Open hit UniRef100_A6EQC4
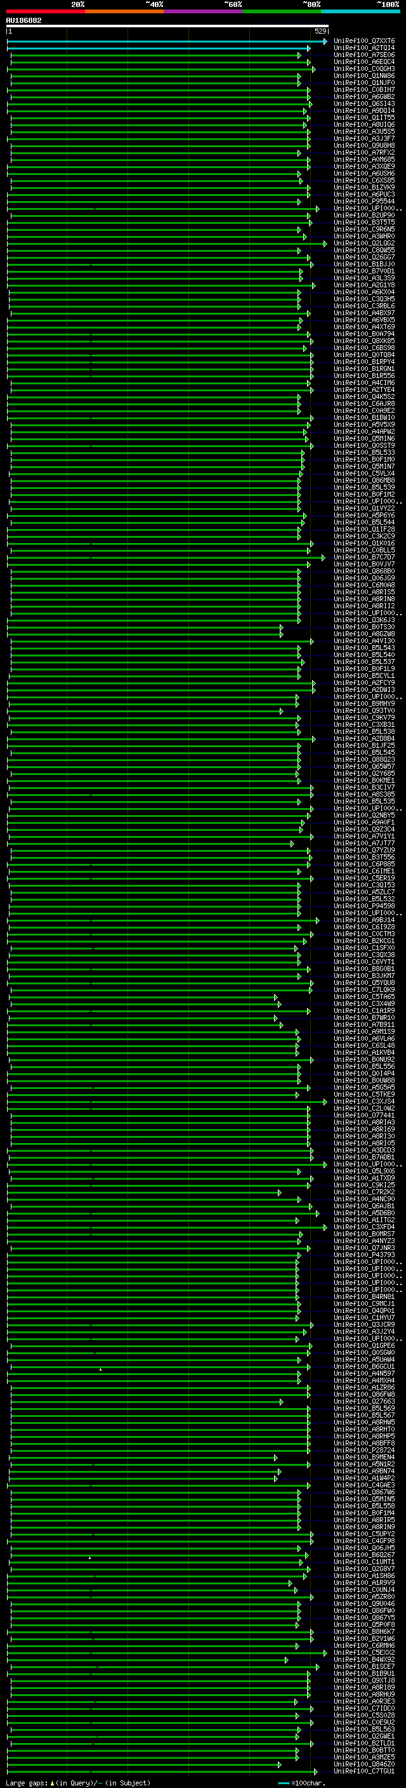406x1788 pixels. point(364,62)
